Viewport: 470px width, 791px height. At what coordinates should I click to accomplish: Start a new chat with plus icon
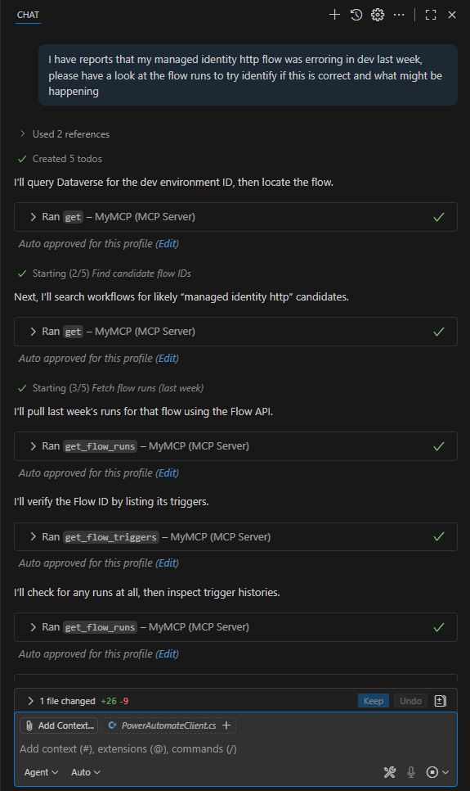tap(334, 15)
